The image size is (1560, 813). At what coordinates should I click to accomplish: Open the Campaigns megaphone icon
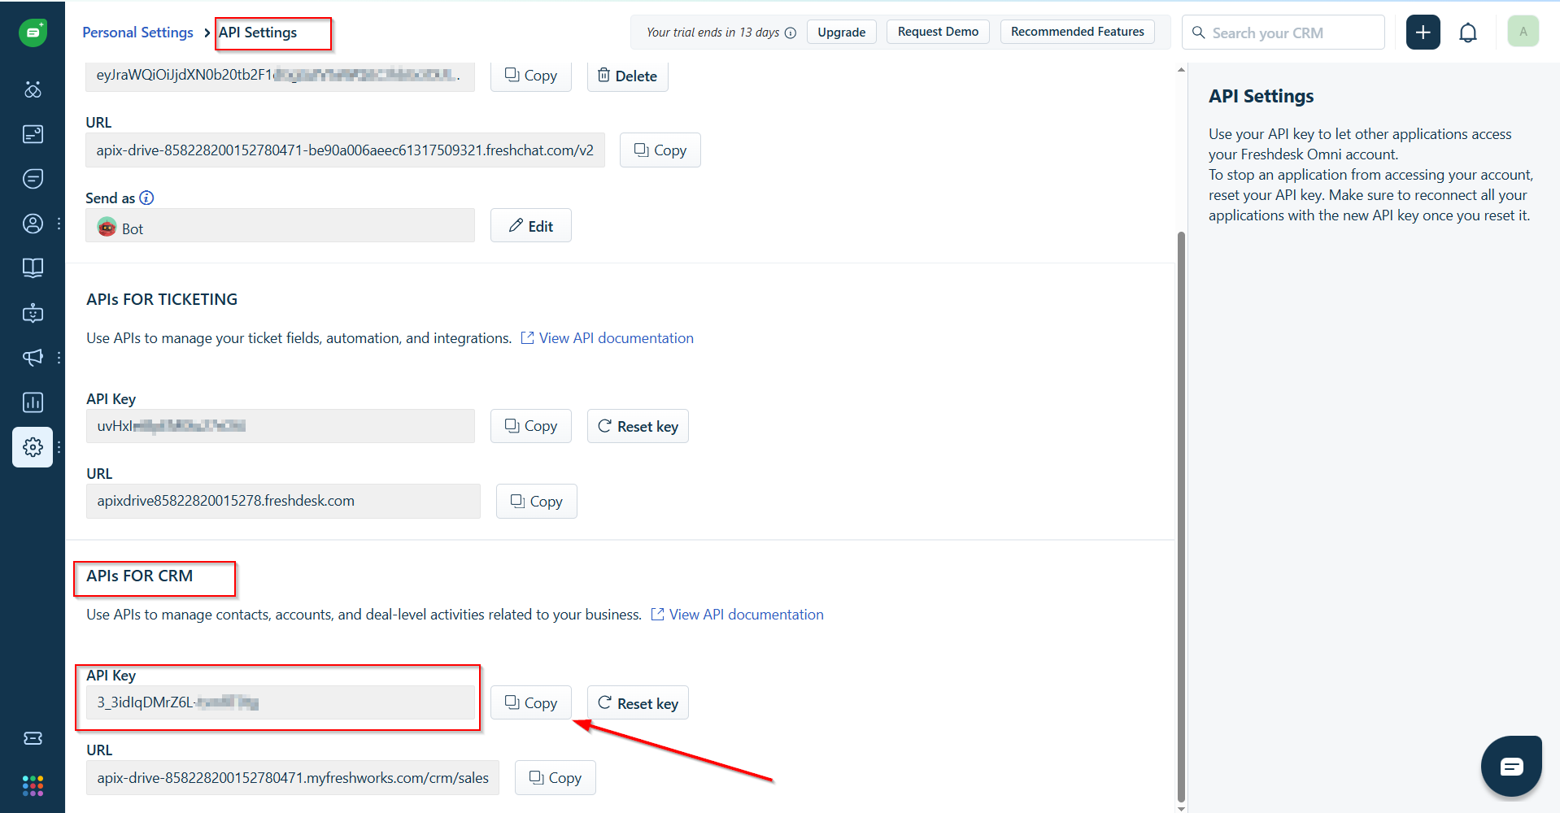[33, 358]
